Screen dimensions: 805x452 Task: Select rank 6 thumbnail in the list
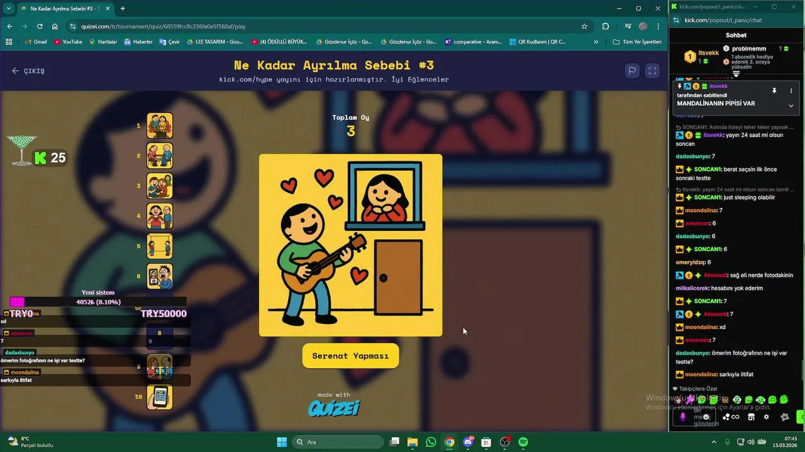coord(160,276)
